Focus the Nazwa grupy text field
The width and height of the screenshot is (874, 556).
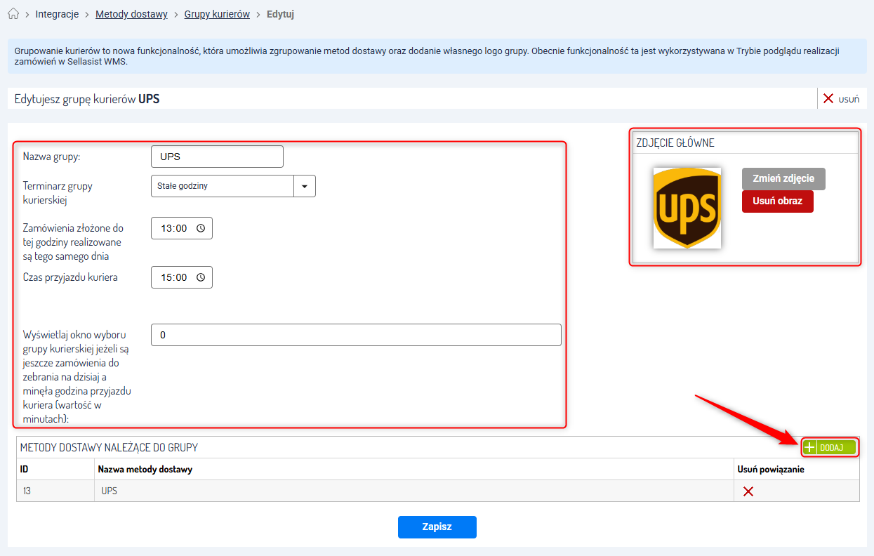[x=217, y=157]
